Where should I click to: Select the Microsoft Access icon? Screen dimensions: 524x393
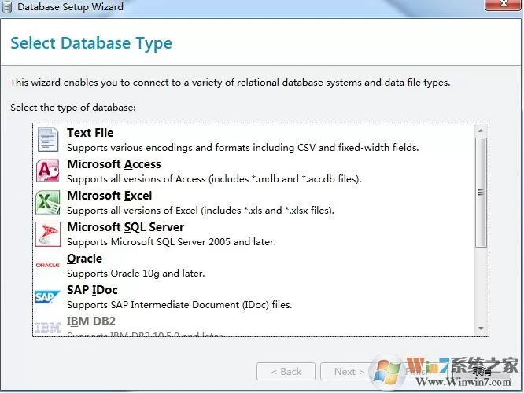coord(48,171)
